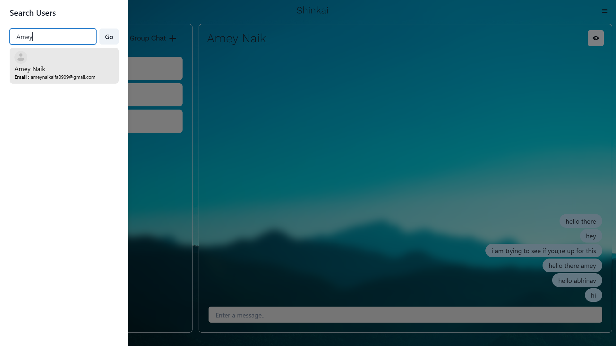616x346 pixels.
Task: Select Amey Naik from search results
Action: pos(64,65)
